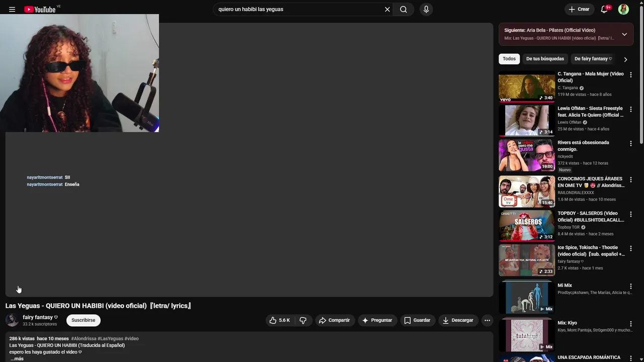
Task: Clear the search box text
Action: 387,10
